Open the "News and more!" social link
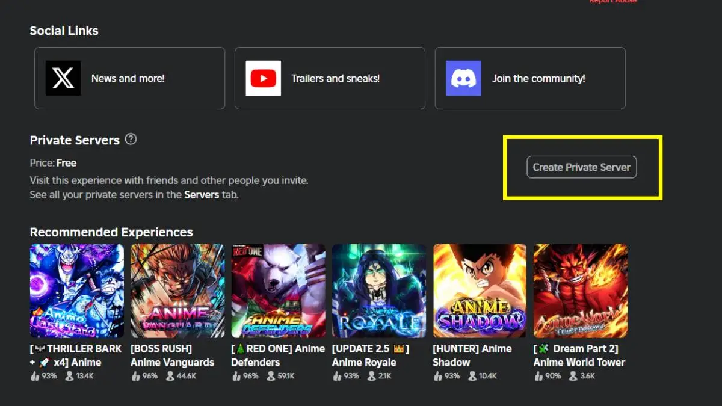 tap(128, 78)
